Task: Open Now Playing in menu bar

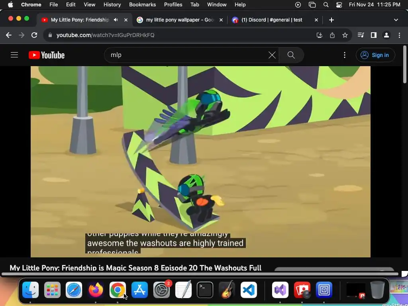Action: click(x=298, y=5)
